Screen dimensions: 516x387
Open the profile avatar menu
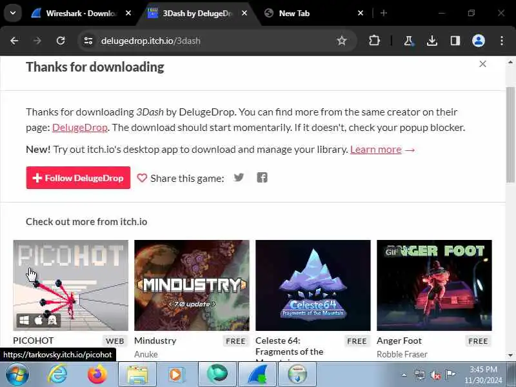[x=479, y=41]
